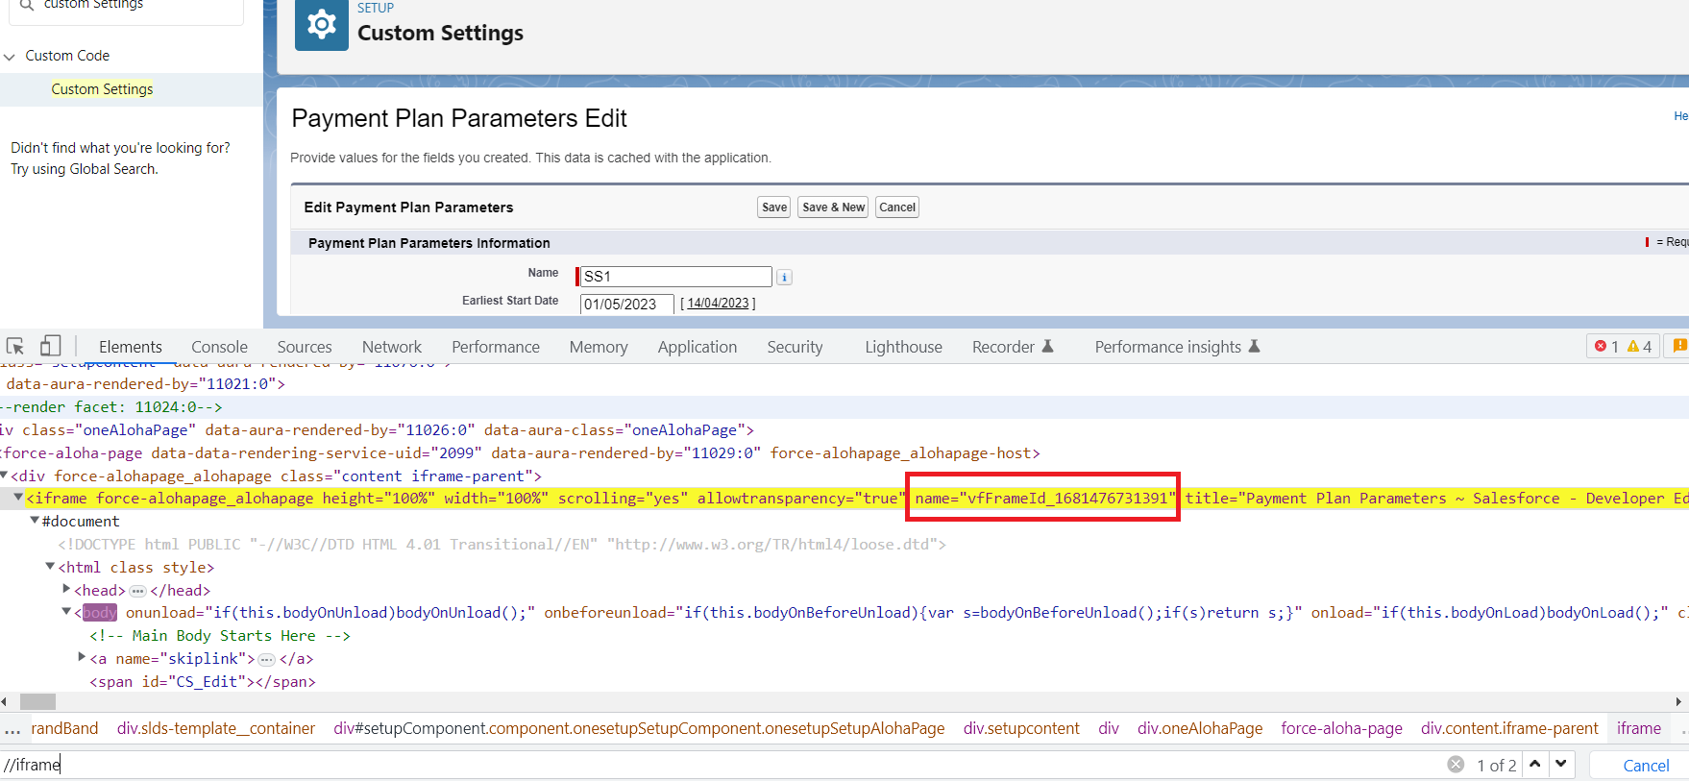The image size is (1689, 781).
Task: Open the Elements tab
Action: (131, 347)
